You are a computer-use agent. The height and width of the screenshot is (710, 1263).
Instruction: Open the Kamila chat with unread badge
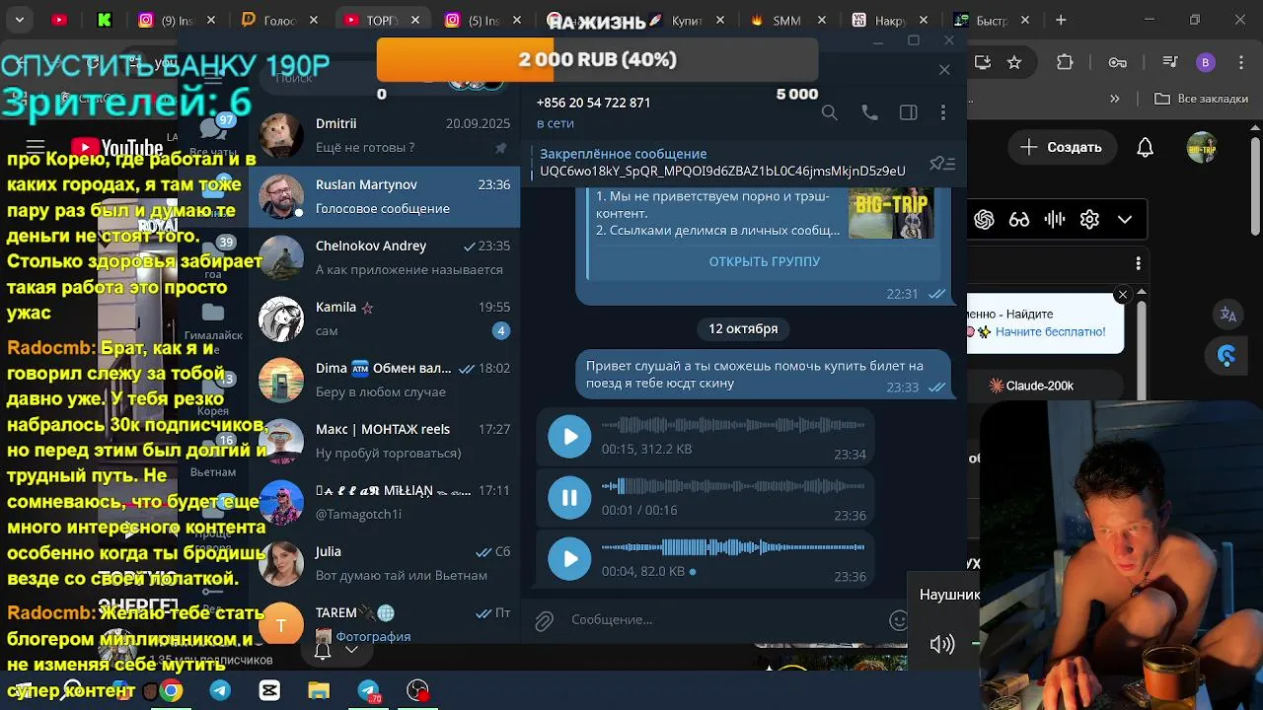(385, 319)
